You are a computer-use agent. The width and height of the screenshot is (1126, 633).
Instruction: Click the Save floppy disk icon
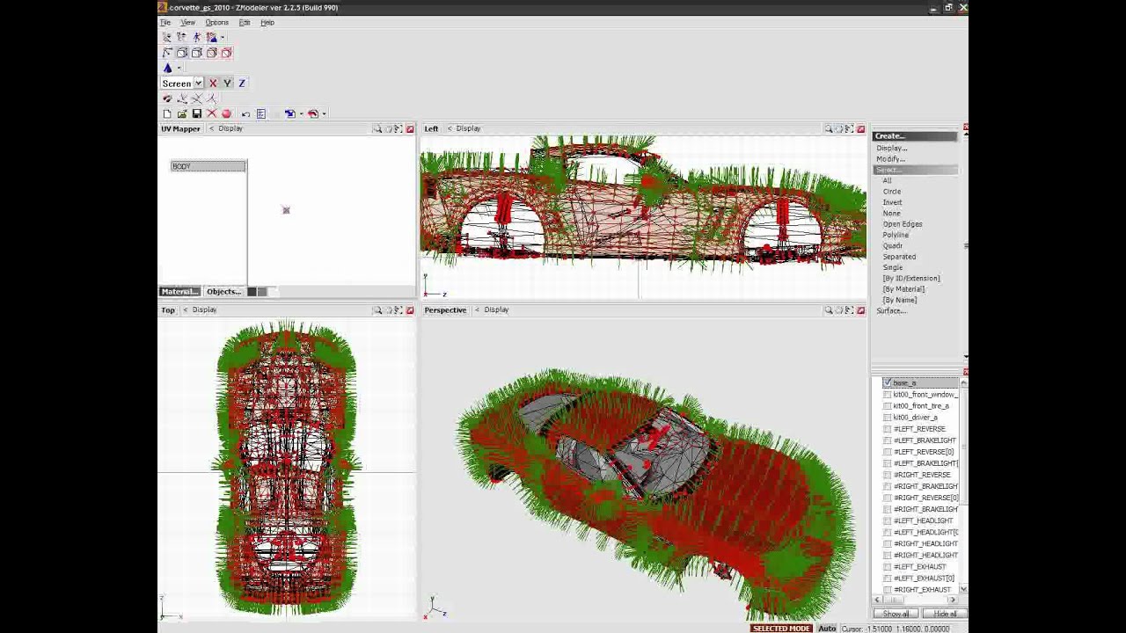[x=197, y=113]
